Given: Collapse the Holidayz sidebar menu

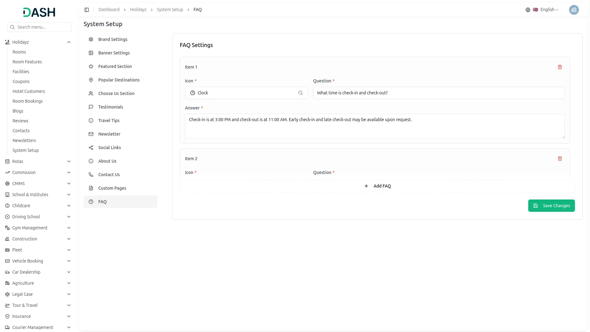Looking at the screenshot, I should click(69, 42).
